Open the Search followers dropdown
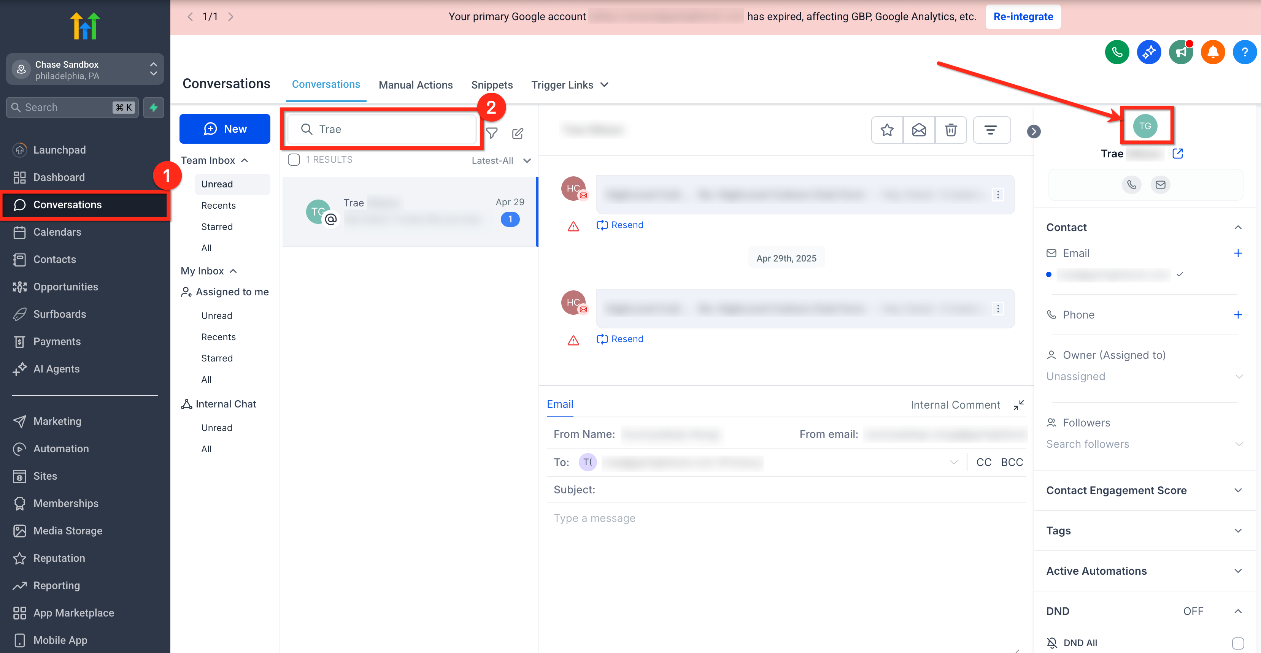This screenshot has height=653, width=1261. [x=1144, y=444]
